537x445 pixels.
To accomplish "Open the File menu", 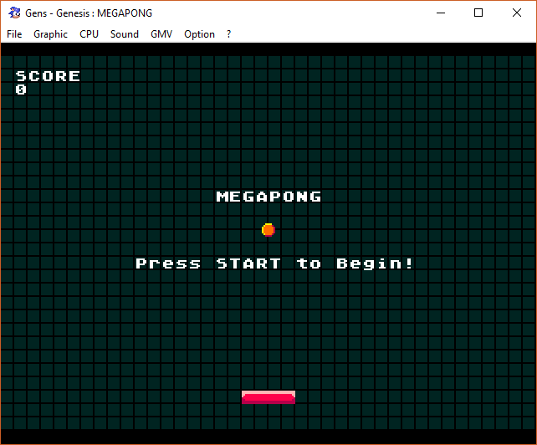I will point(14,34).
